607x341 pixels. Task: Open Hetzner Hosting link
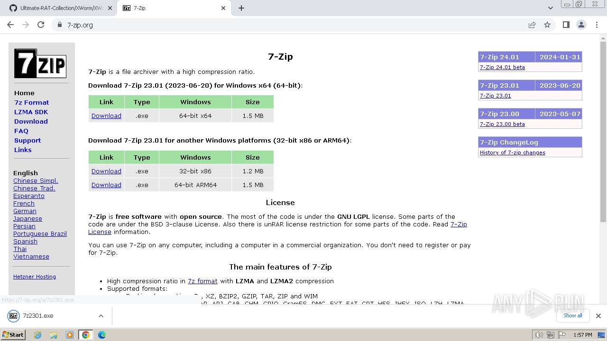coord(35,277)
